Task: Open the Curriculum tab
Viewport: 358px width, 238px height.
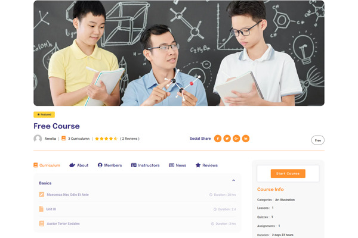Action: [x=47, y=165]
